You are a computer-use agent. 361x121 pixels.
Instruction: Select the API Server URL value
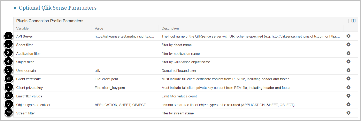coord(124,37)
